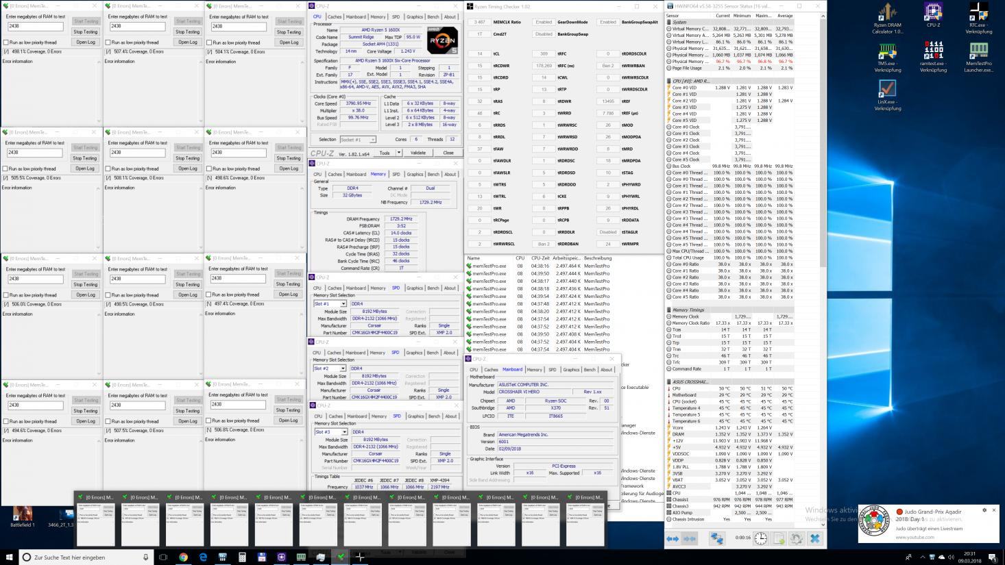The height and width of the screenshot is (565, 1005).
Task: Select the LinX.exe desktop shortcut
Action: tap(887, 96)
